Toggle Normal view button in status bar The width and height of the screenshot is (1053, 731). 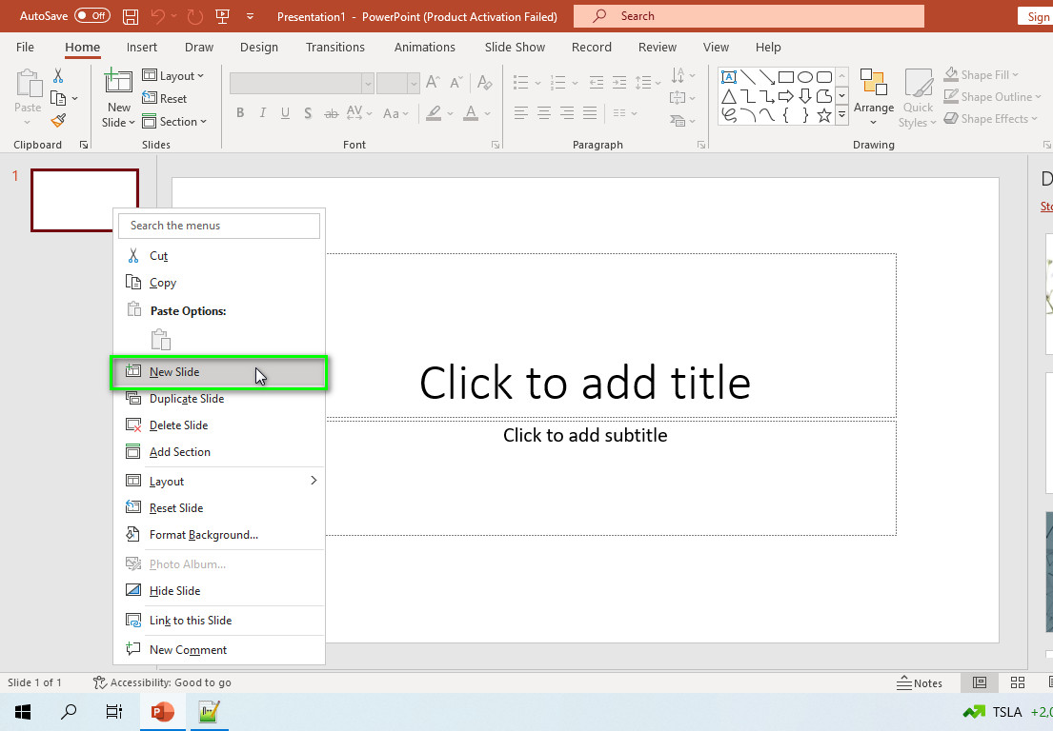click(x=980, y=682)
